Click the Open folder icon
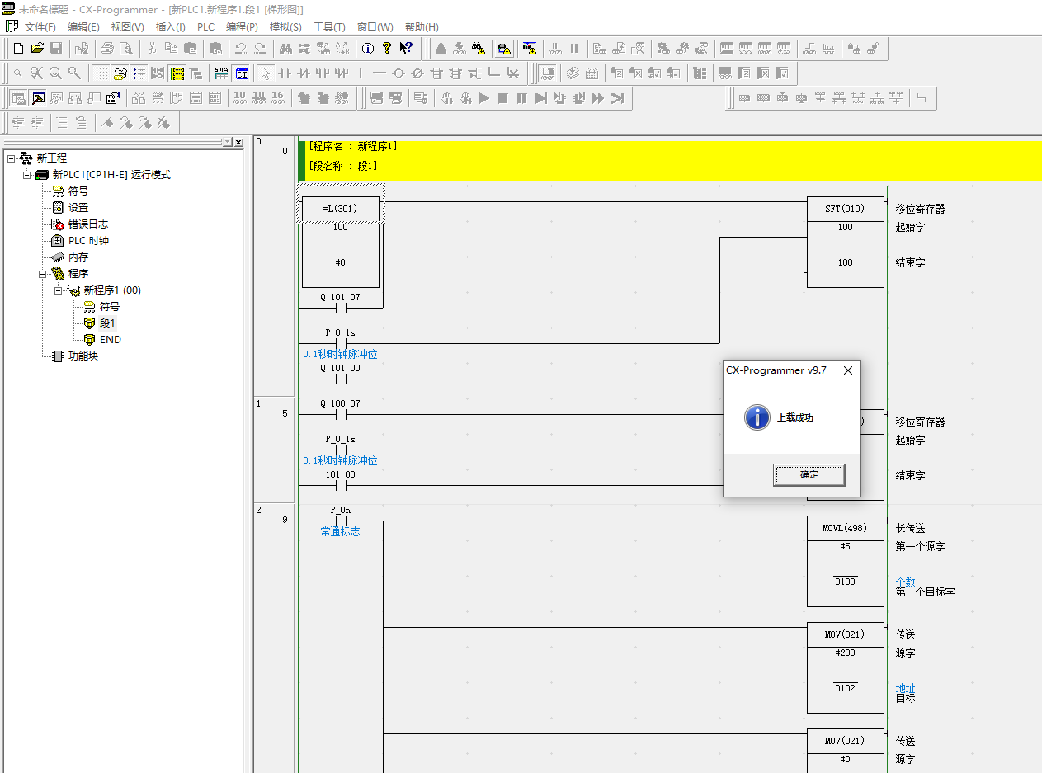The image size is (1042, 773). 37,49
